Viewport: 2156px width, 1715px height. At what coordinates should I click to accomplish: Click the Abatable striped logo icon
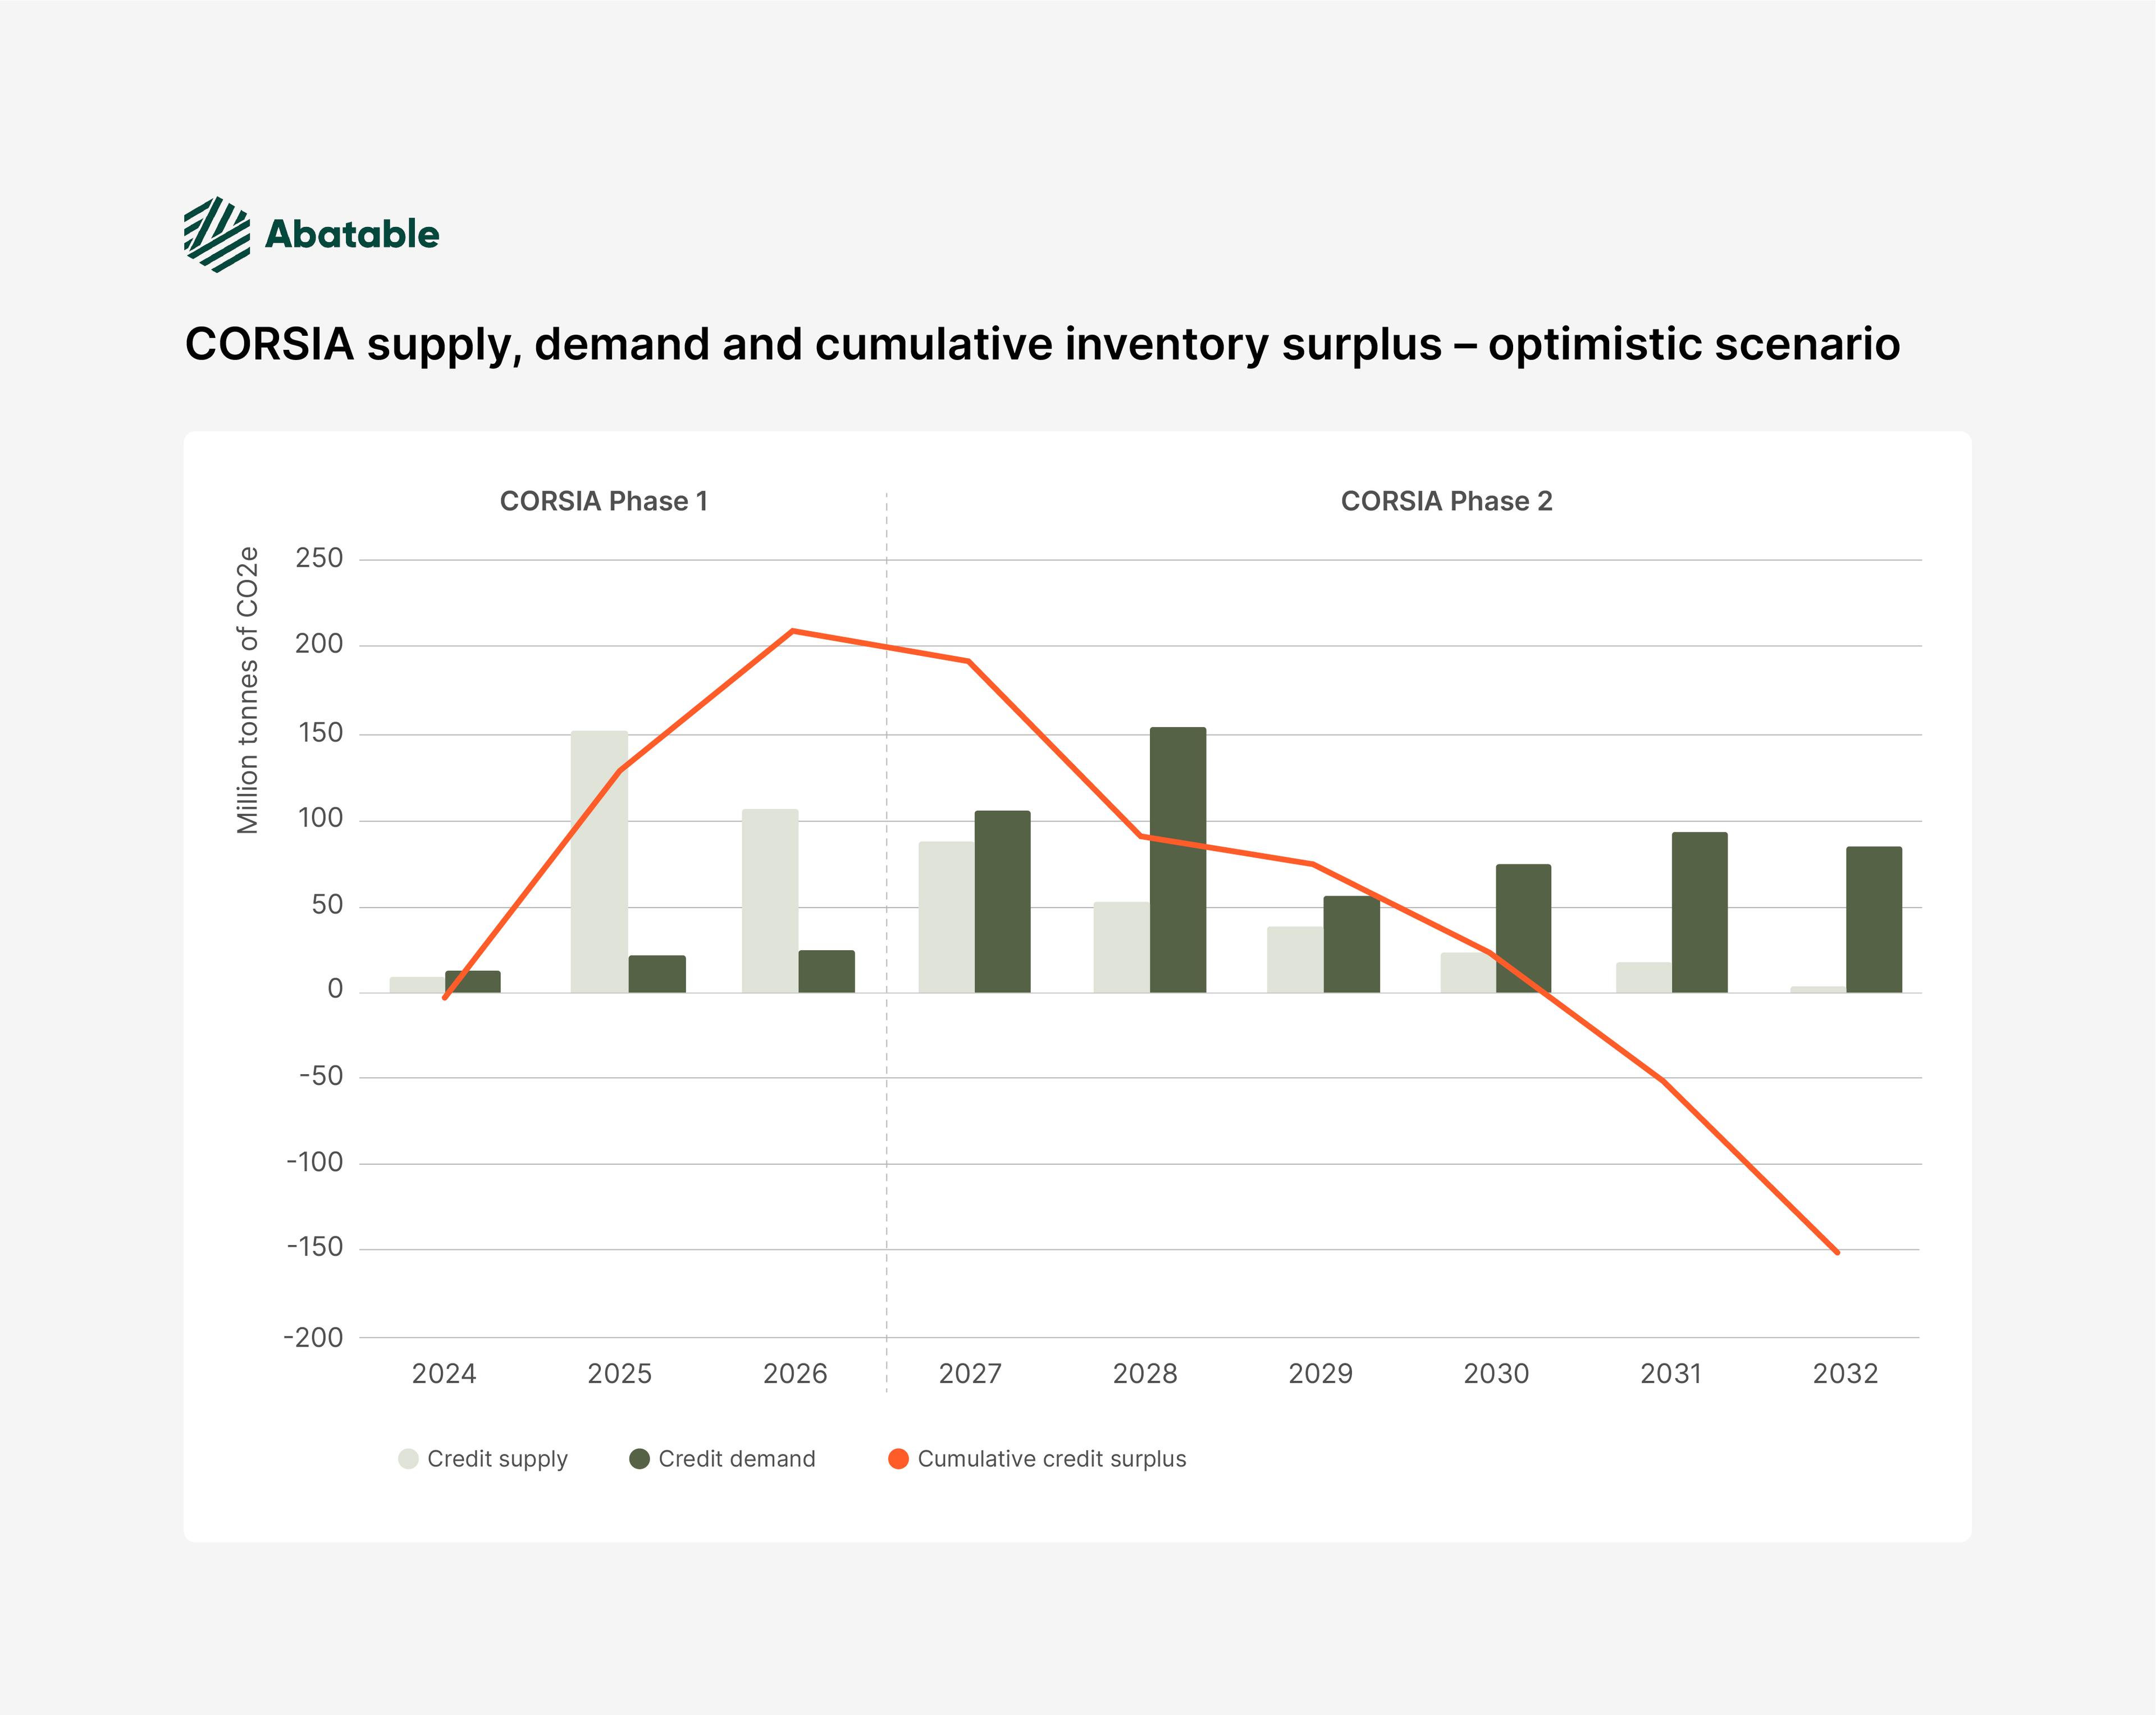[x=217, y=234]
